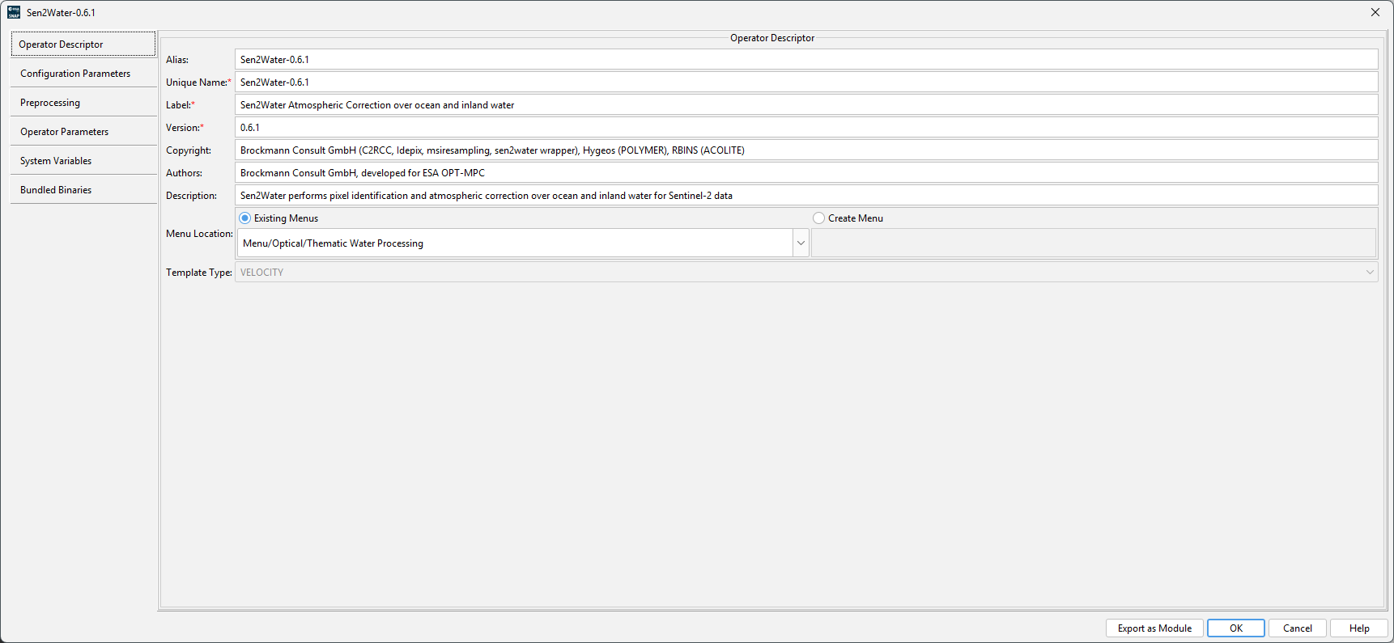
Task: Expand the Menu Location dropdown arrow
Action: point(801,243)
